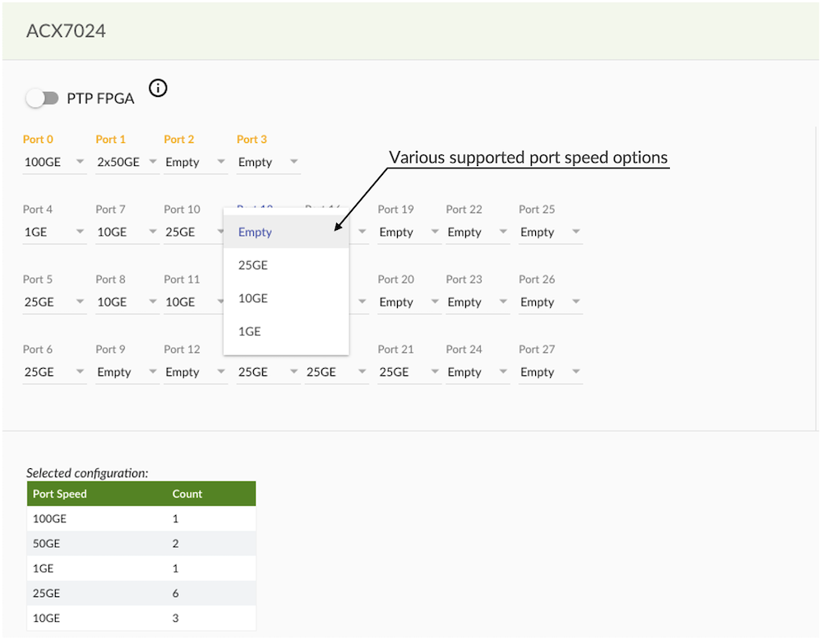Select Empty in the open speed list
This screenshot has height=644, width=822.
(x=255, y=232)
